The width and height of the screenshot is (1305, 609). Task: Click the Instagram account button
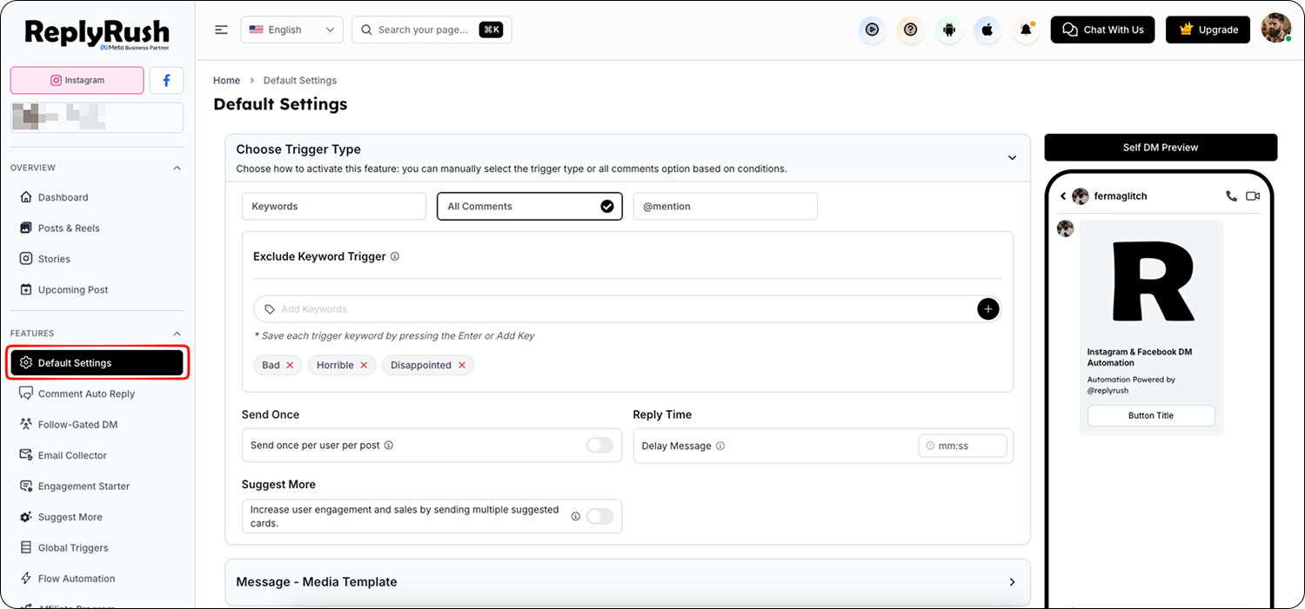(x=77, y=80)
